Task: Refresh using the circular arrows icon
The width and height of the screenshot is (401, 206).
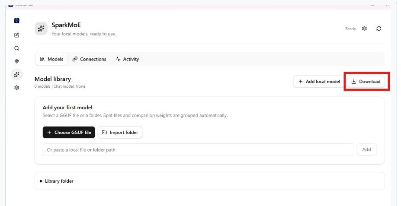Action: click(x=379, y=29)
